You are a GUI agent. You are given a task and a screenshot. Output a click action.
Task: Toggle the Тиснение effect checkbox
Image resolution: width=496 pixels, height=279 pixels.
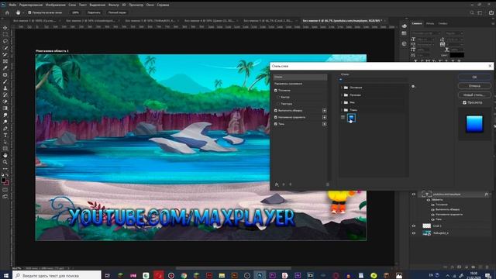click(276, 91)
